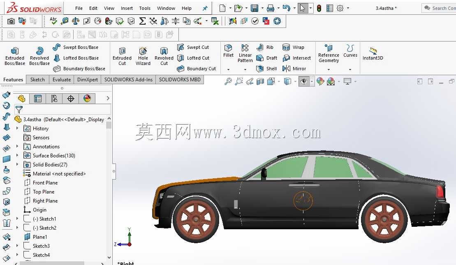Expand the Surface Bodies(130) folder

click(x=17, y=155)
